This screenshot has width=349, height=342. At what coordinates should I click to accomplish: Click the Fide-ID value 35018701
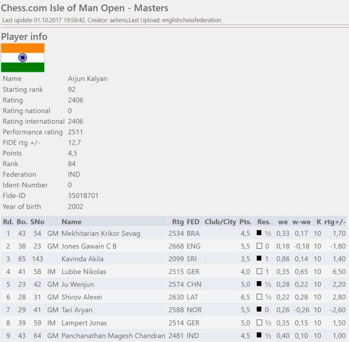pyautogui.click(x=83, y=196)
